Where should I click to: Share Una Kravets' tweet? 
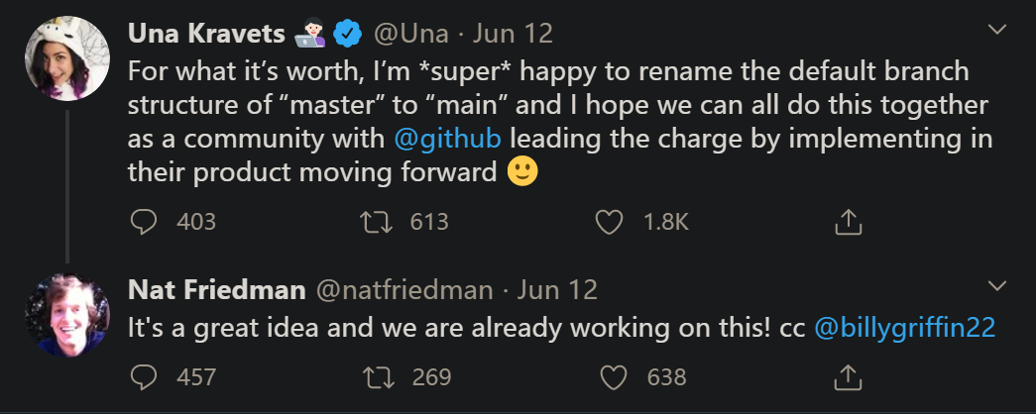(847, 223)
